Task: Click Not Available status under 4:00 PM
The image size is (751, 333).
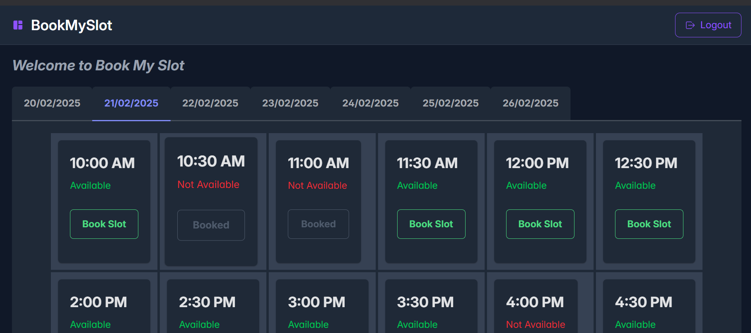Action: 536,325
